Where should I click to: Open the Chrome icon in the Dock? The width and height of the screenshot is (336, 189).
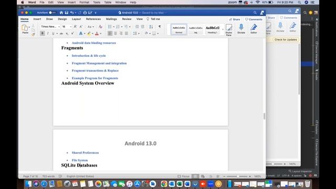(x=164, y=184)
